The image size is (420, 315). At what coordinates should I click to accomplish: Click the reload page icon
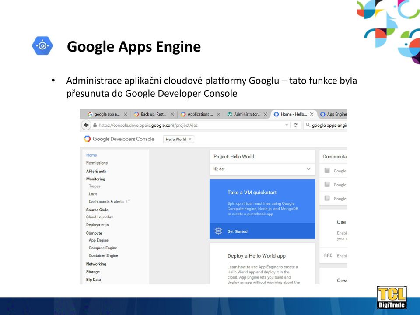point(295,125)
